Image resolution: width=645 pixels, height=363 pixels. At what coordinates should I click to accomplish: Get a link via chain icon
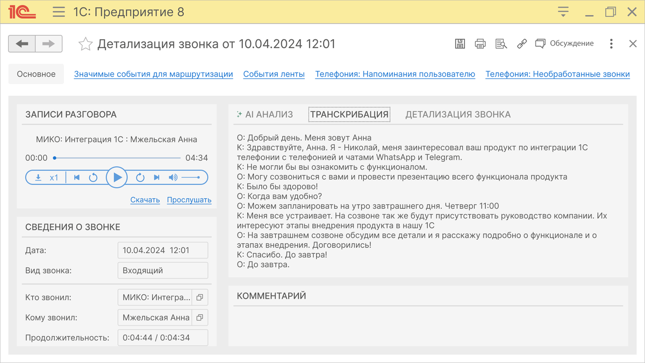(x=521, y=44)
